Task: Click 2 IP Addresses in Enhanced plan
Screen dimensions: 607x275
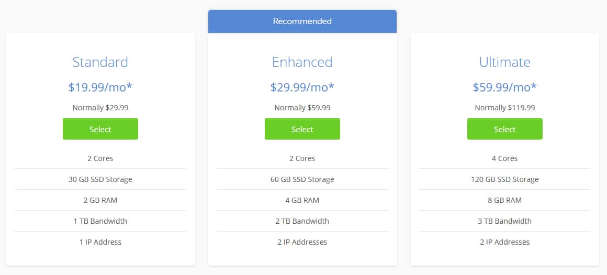Action: coord(302,242)
